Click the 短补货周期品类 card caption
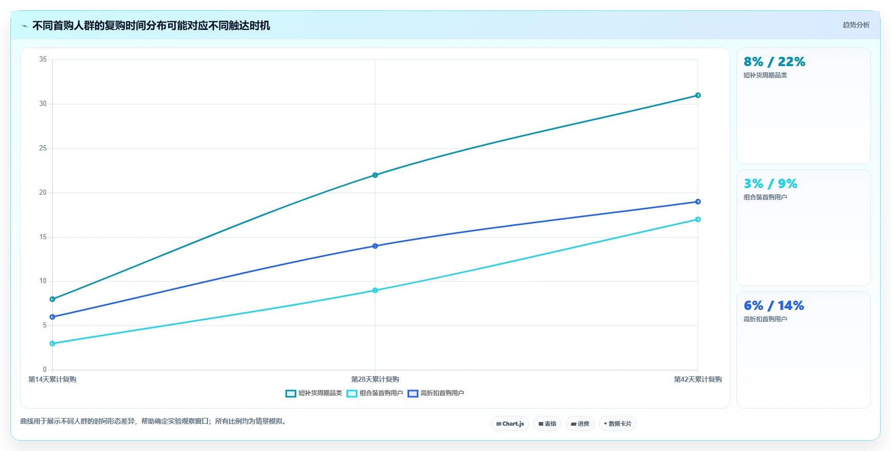Viewport: 891px width, 451px height. [x=765, y=75]
